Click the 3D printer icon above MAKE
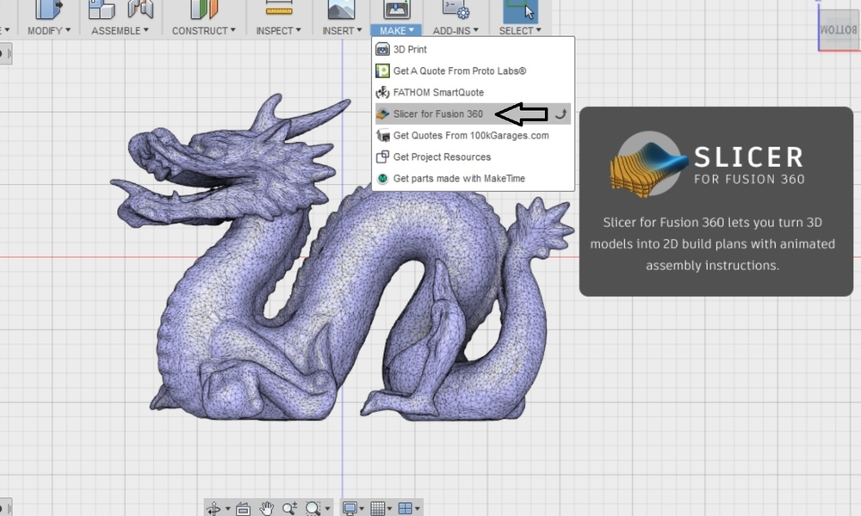 coord(396,9)
